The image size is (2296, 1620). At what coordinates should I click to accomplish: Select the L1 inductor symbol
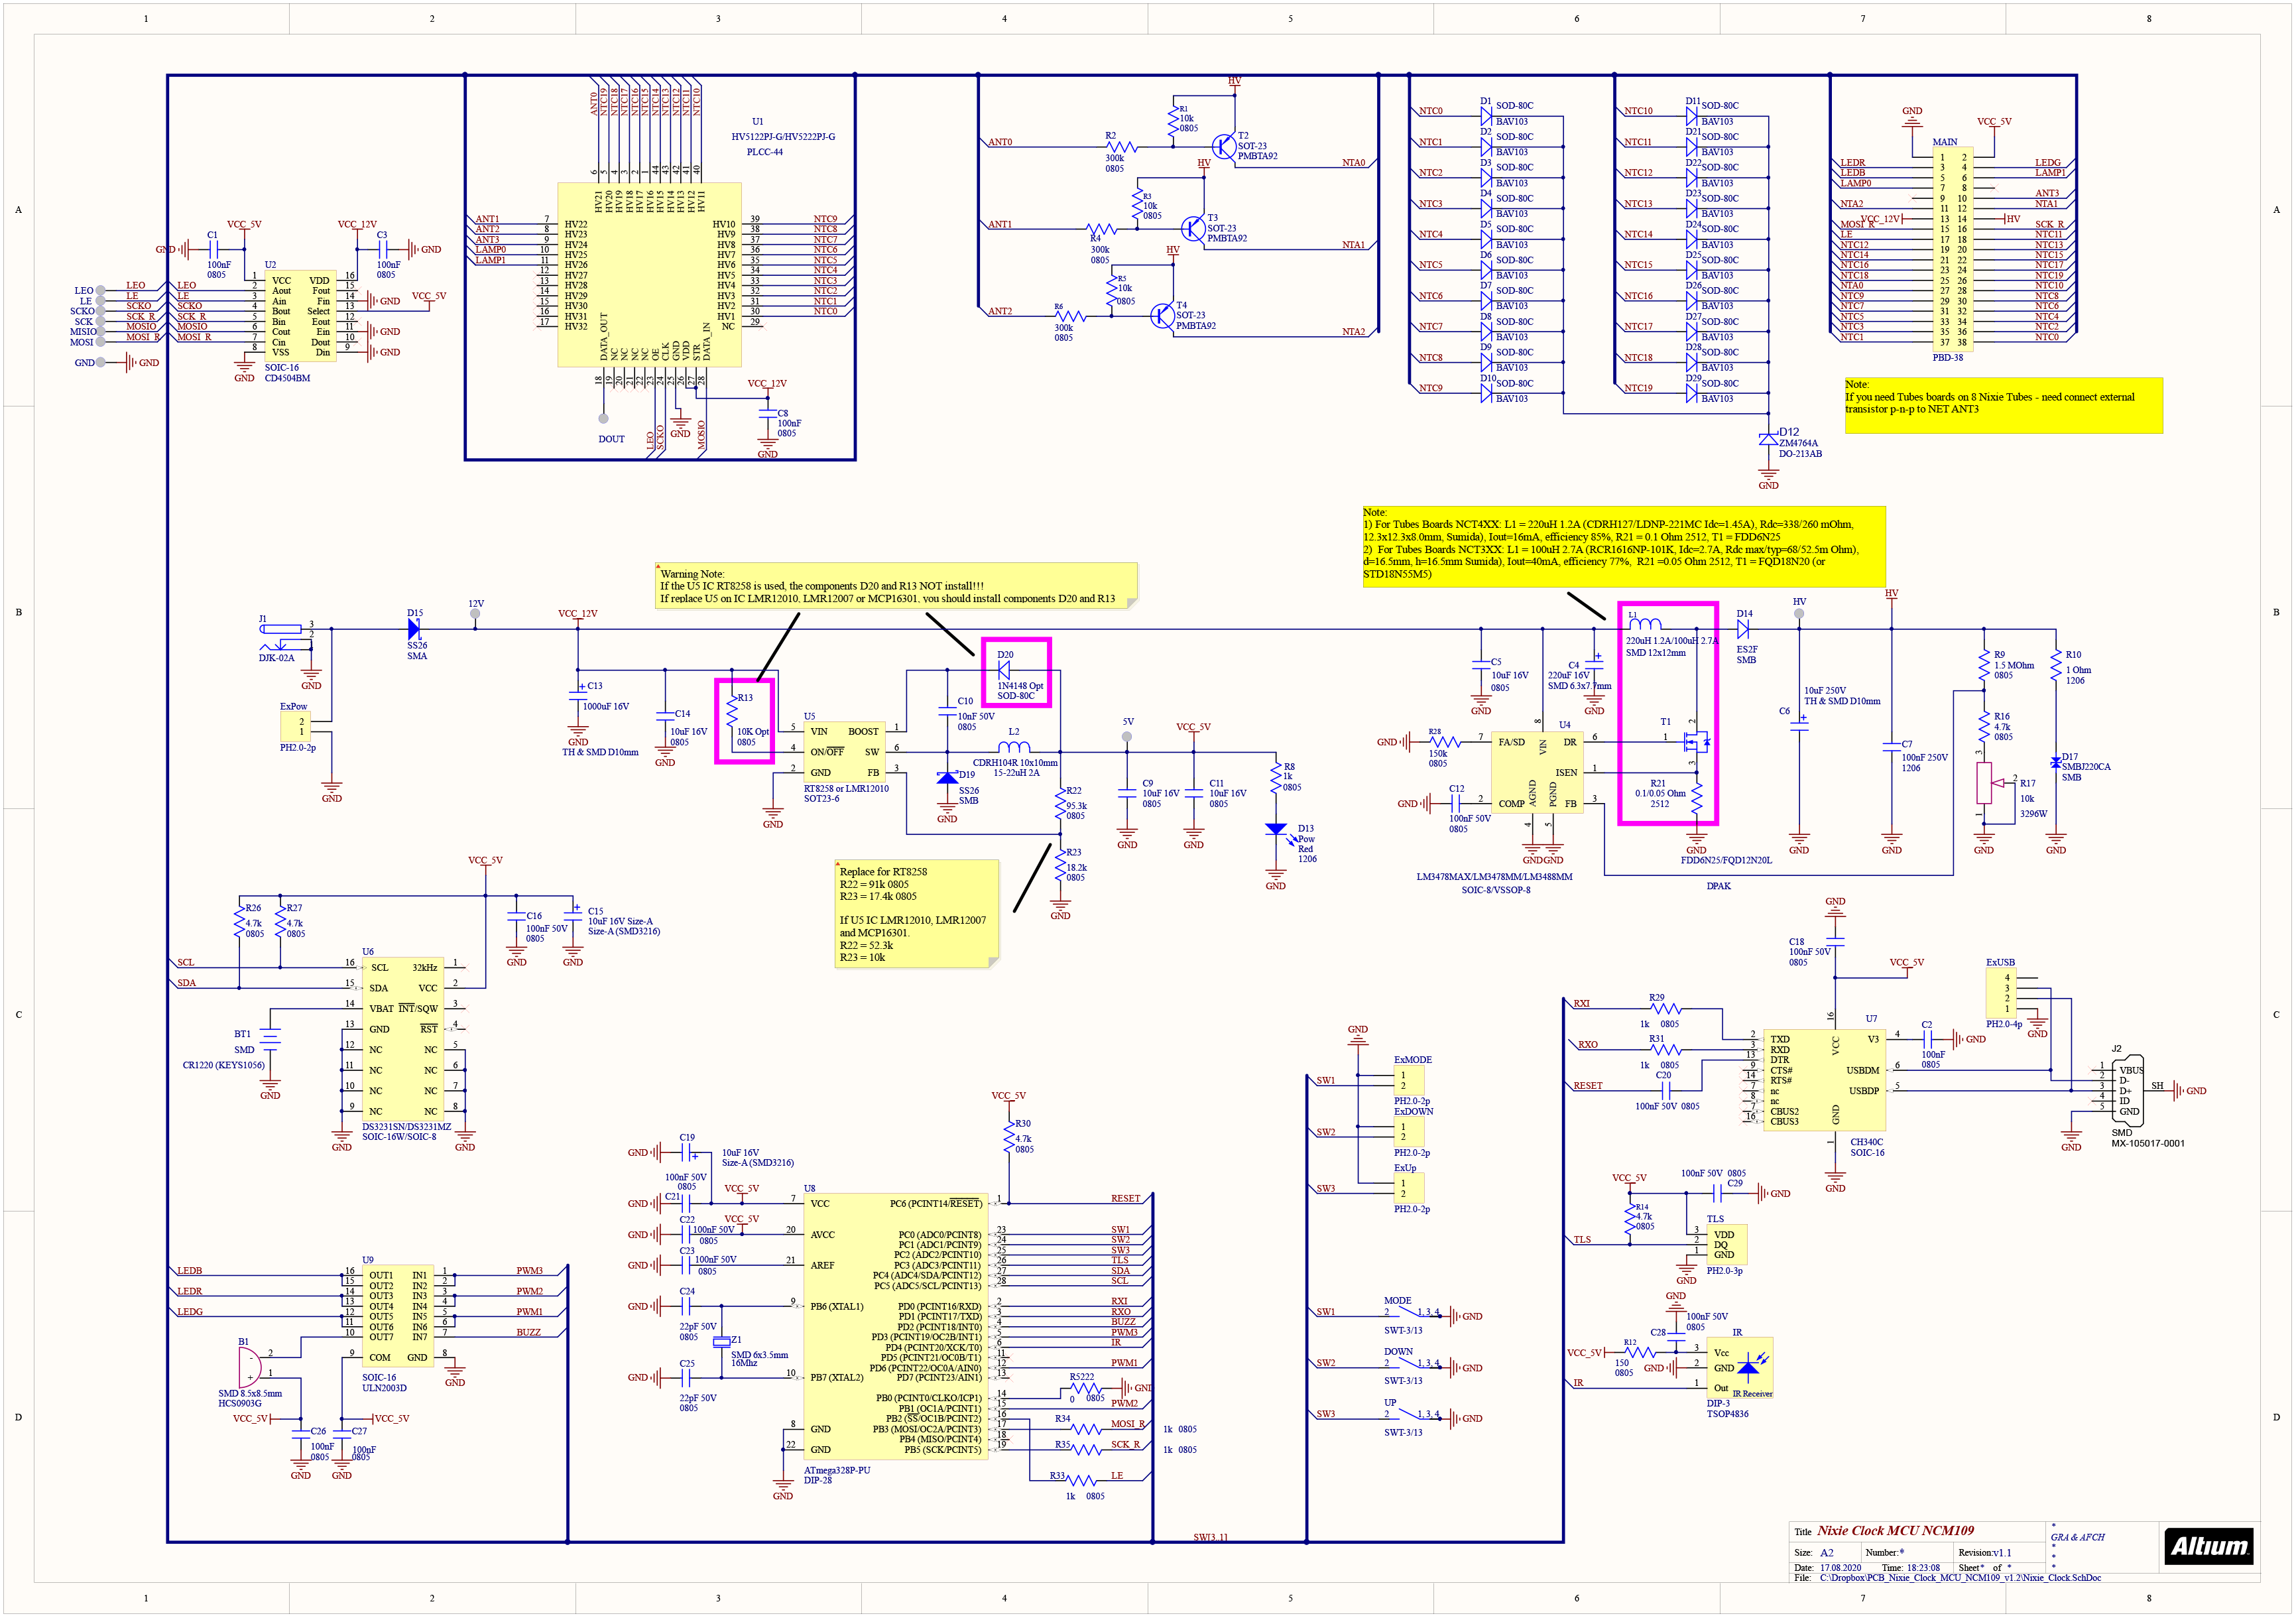1645,625
